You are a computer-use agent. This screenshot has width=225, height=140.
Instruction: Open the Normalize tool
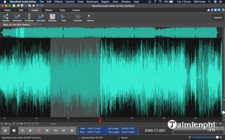[17, 17]
